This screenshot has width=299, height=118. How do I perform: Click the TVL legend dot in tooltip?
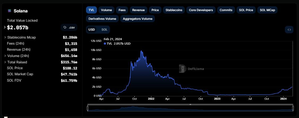pyautogui.click(x=105, y=44)
